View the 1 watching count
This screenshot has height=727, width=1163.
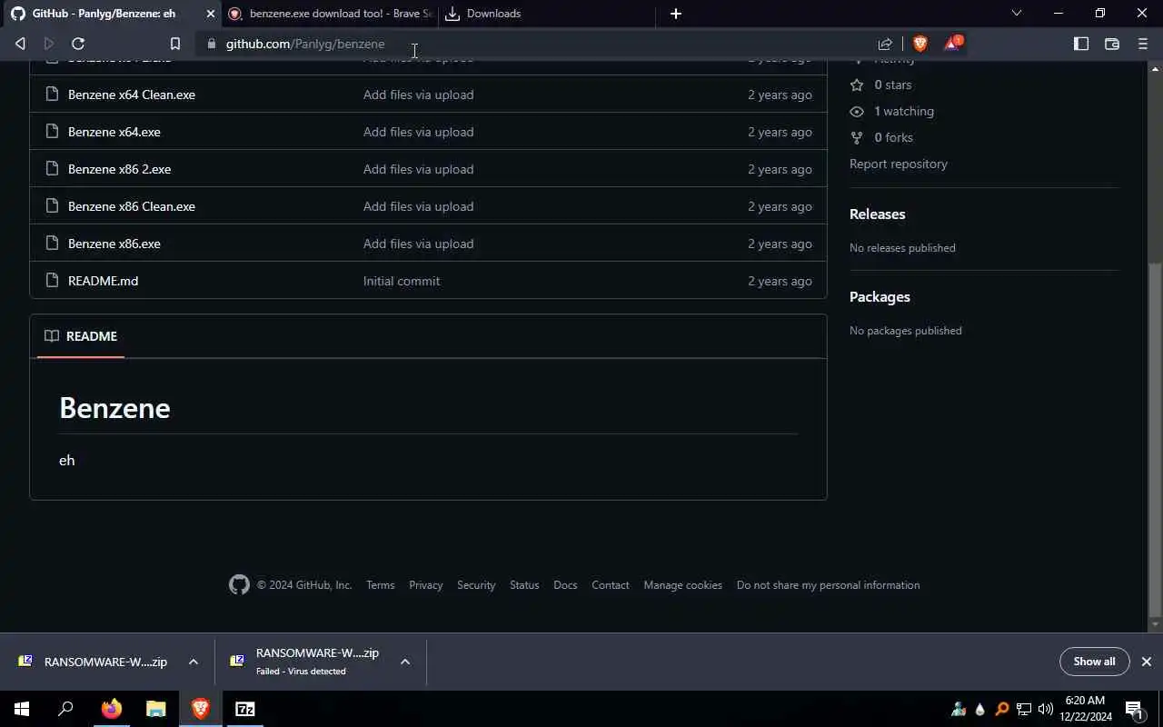click(891, 111)
